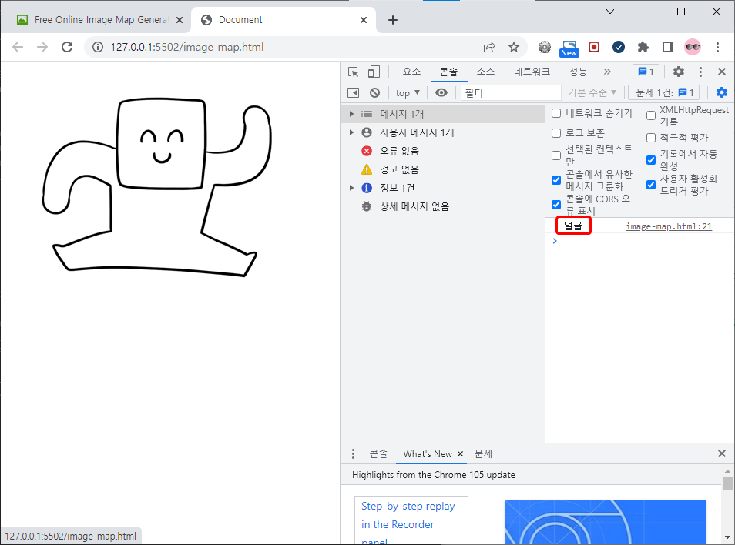Screen dimensions: 735x545
Task: Close the What's New tab
Action: (460, 453)
